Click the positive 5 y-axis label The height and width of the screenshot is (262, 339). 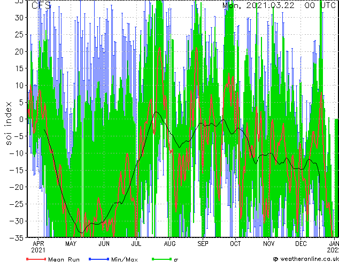coord(21,102)
